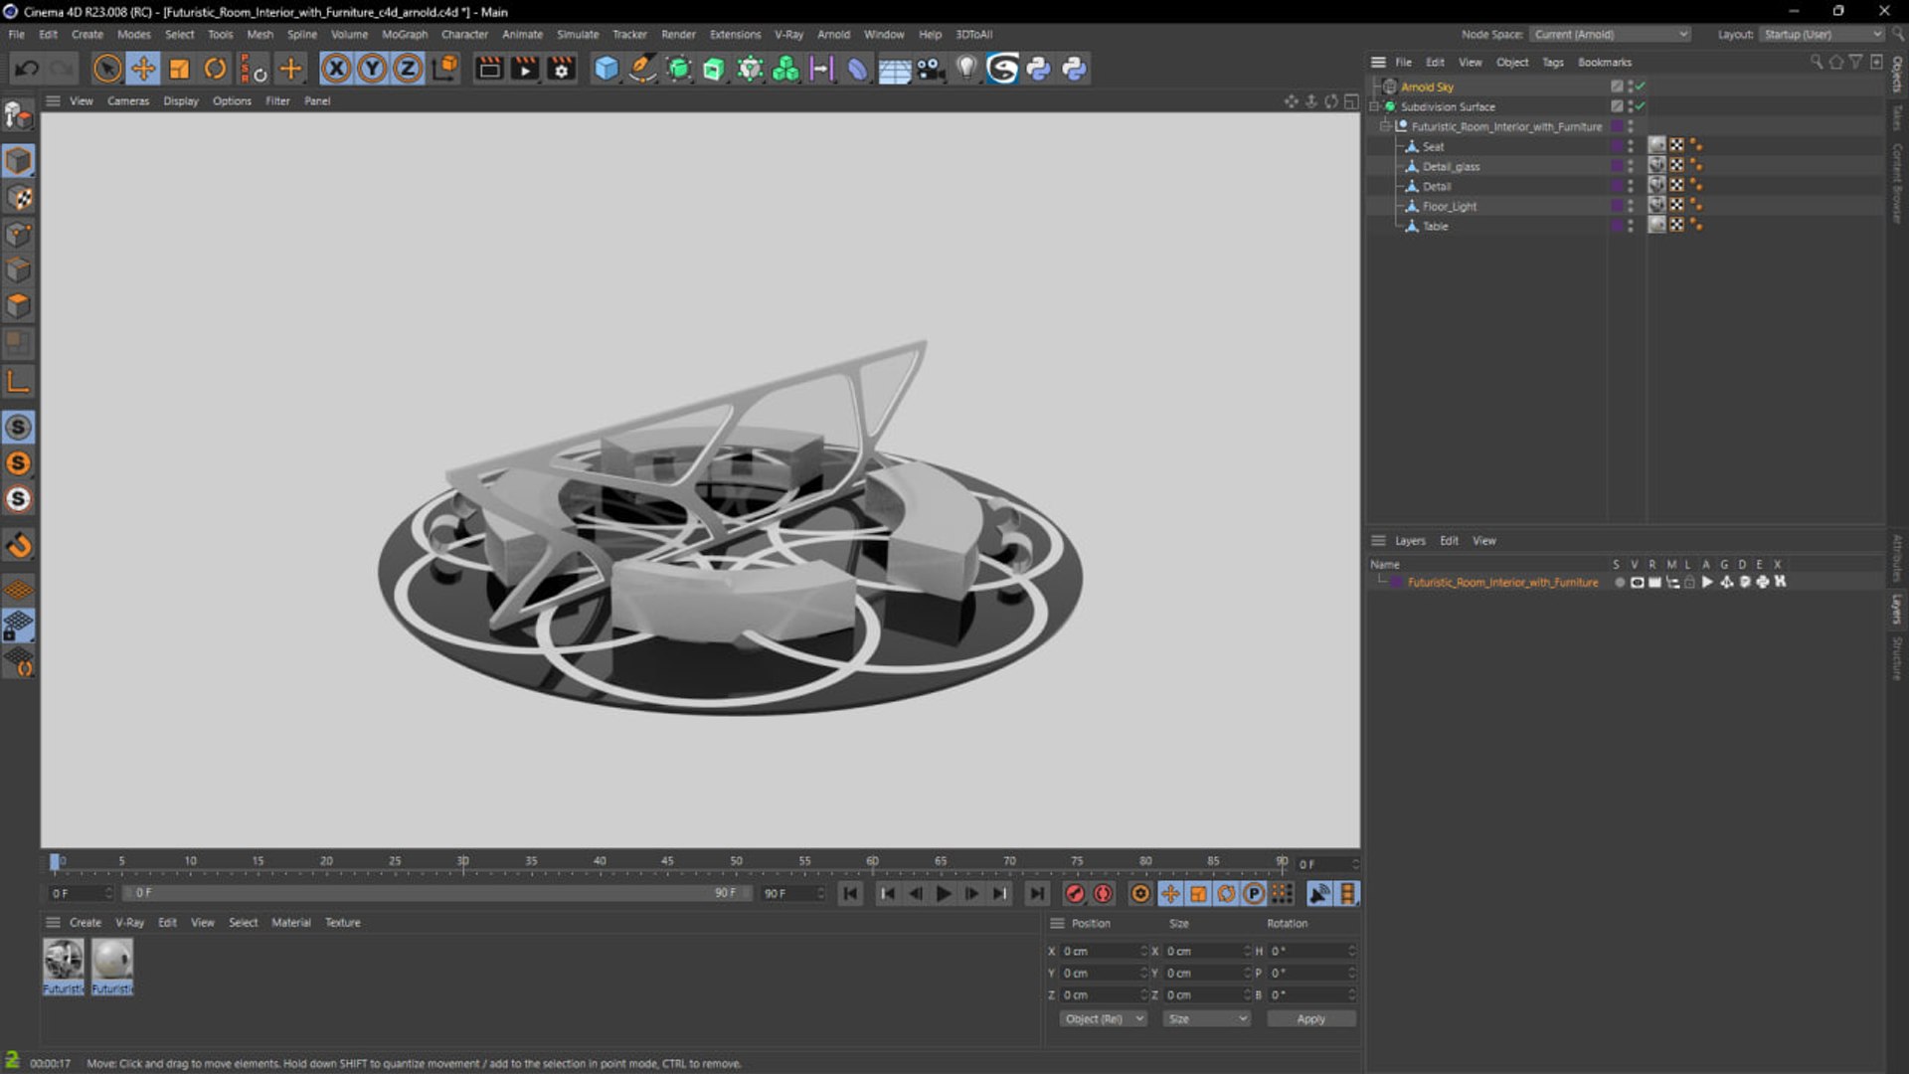
Task: Click the Undo arrow icon
Action: pos(27,69)
